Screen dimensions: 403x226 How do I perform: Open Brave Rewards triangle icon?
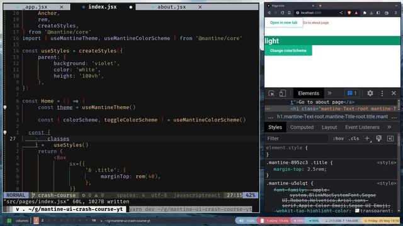point(356,13)
